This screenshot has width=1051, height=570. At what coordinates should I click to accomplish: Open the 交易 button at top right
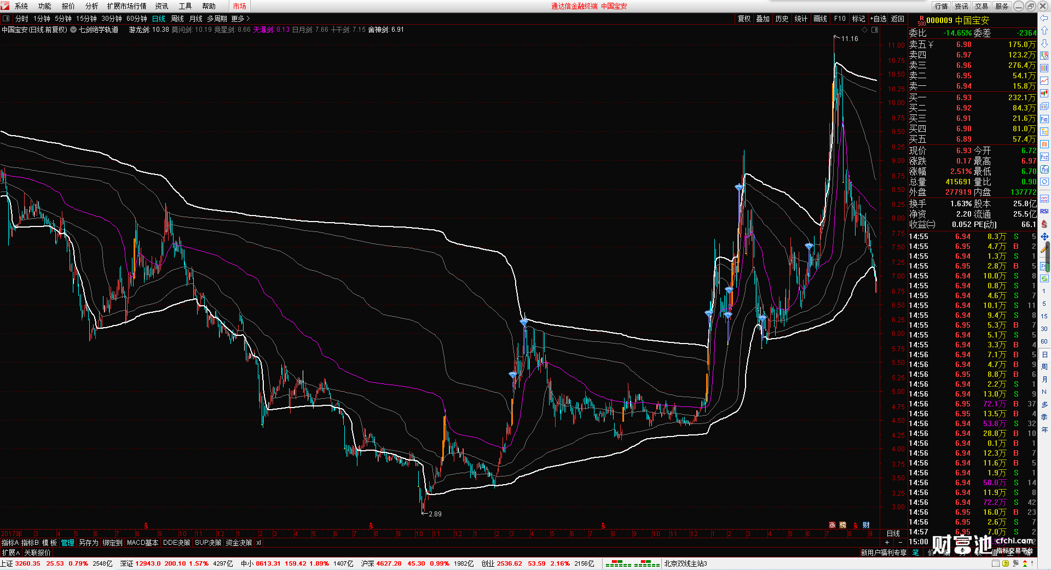981,6
